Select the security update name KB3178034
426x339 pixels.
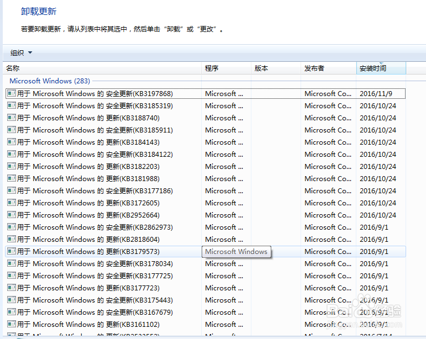click(95, 264)
